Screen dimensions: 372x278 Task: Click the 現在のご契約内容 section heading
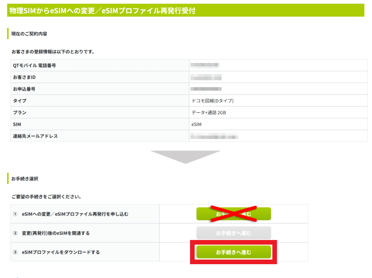point(29,34)
